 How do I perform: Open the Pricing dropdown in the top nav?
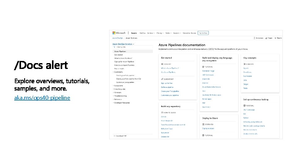click(x=160, y=33)
